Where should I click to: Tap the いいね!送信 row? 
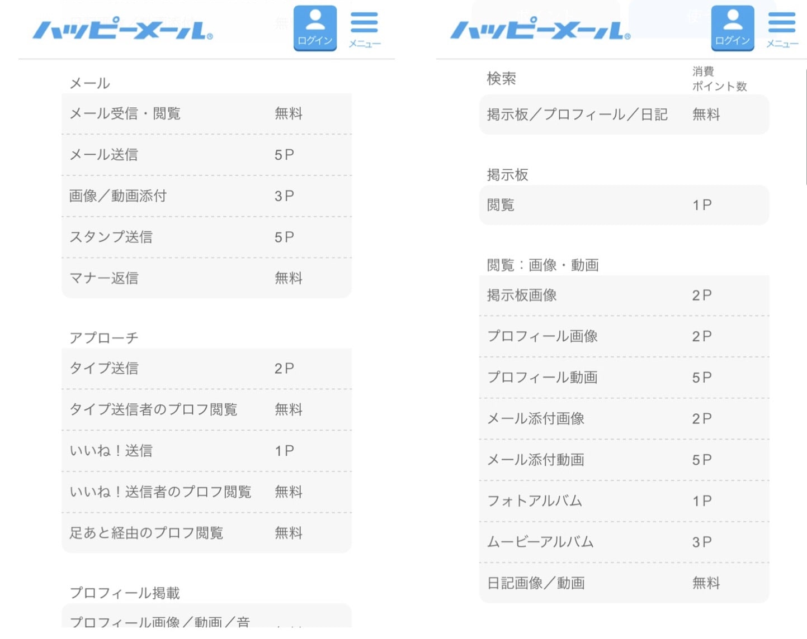[x=206, y=451]
